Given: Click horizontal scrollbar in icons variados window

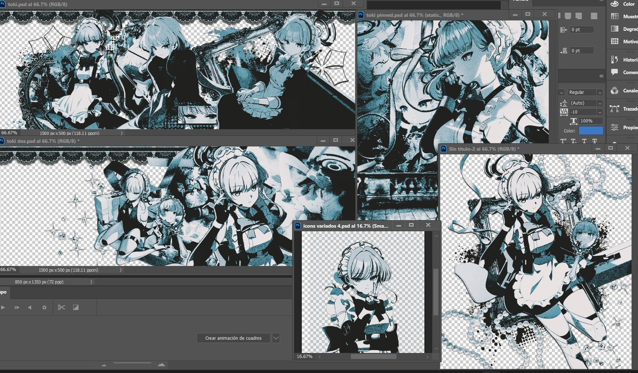Looking at the screenshot, I should (374, 357).
